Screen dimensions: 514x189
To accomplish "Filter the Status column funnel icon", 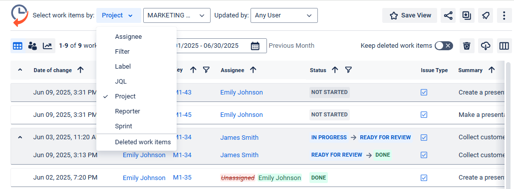I will [x=348, y=70].
